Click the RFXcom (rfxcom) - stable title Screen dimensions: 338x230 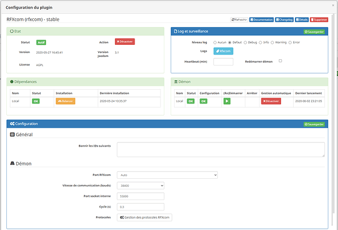coord(33,20)
